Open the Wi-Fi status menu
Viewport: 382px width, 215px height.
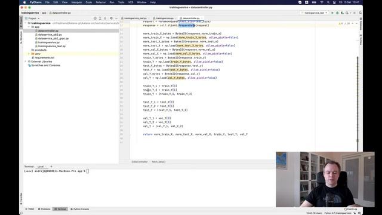pyautogui.click(x=322, y=2)
